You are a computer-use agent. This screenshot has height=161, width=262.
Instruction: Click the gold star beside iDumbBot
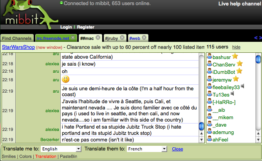pos(239,71)
